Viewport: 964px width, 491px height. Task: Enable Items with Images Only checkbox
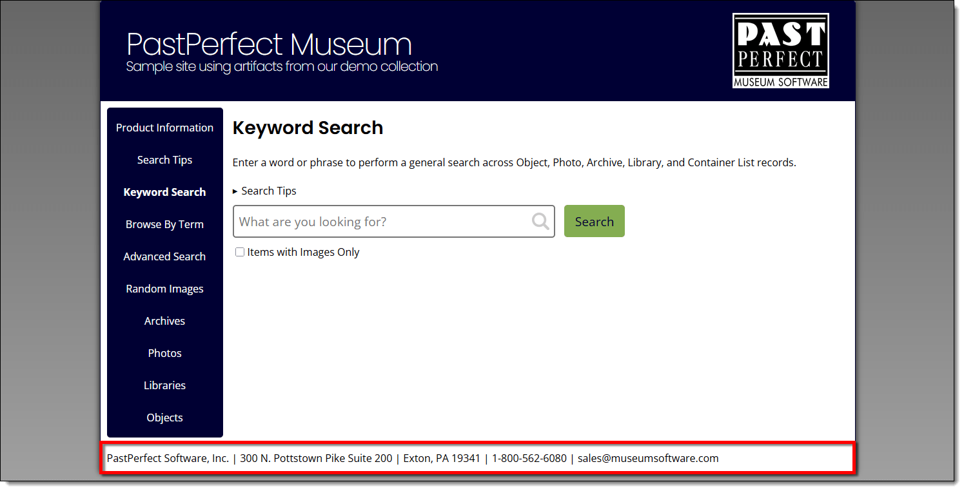(240, 253)
